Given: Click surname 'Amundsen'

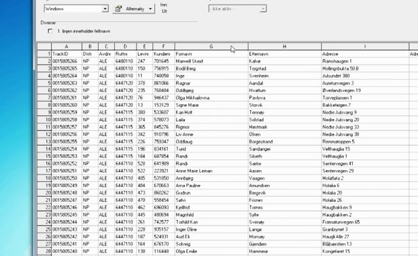Looking at the screenshot, I should pyautogui.click(x=259, y=186).
